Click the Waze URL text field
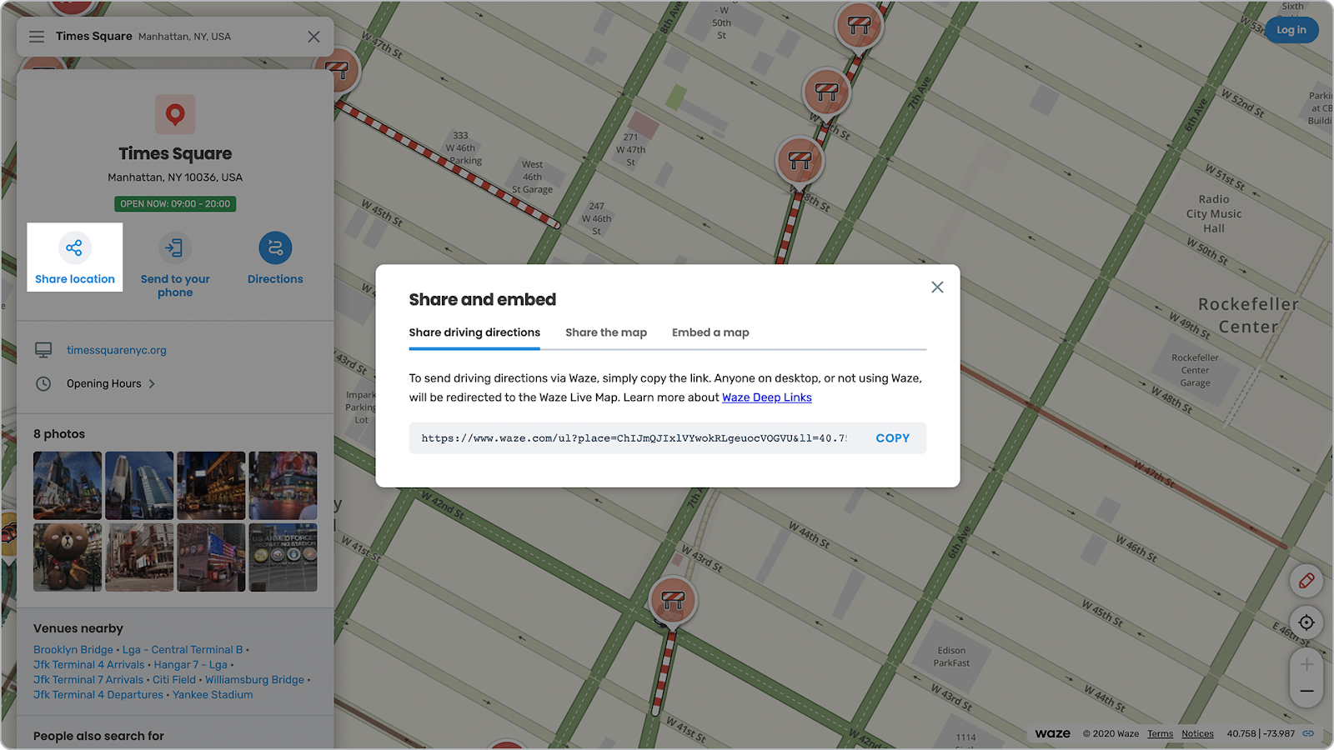The height and width of the screenshot is (750, 1334). 634,438
